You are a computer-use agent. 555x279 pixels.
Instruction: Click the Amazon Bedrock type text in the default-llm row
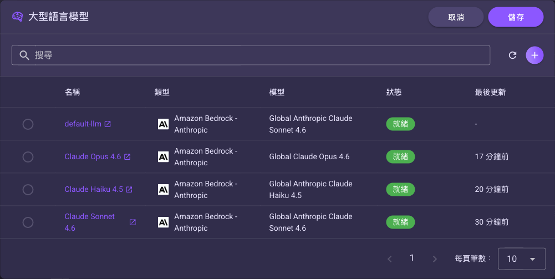point(206,124)
